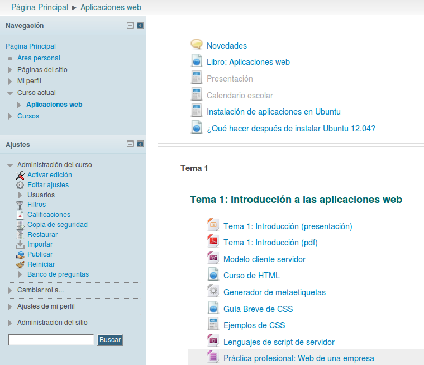Image resolution: width=424 pixels, height=365 pixels.
Task: Expand the Usuarios settings node
Action: pyautogui.click(x=20, y=195)
